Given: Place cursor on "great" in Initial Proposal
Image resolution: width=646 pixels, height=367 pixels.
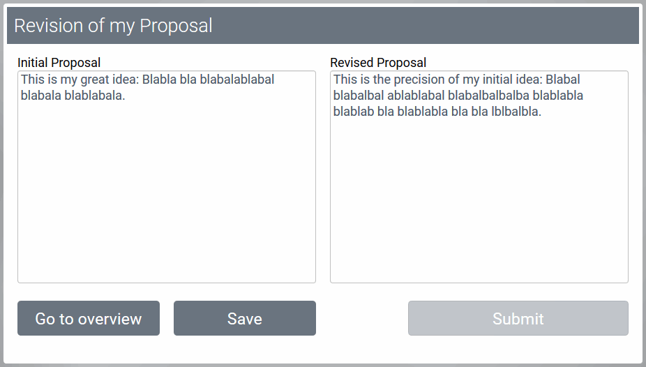Looking at the screenshot, I should coord(94,80).
